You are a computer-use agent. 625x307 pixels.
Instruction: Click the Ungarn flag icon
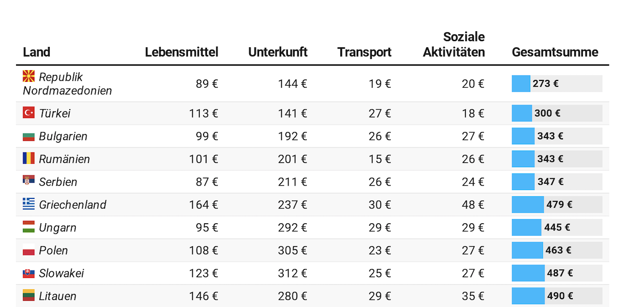[29, 227]
